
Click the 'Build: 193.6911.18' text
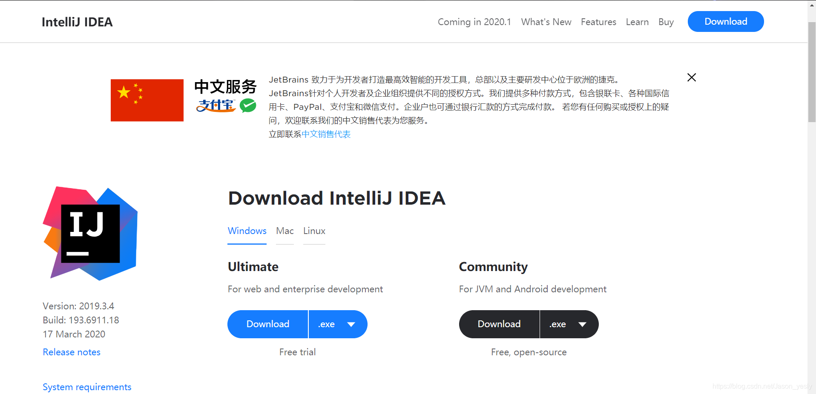coord(81,320)
